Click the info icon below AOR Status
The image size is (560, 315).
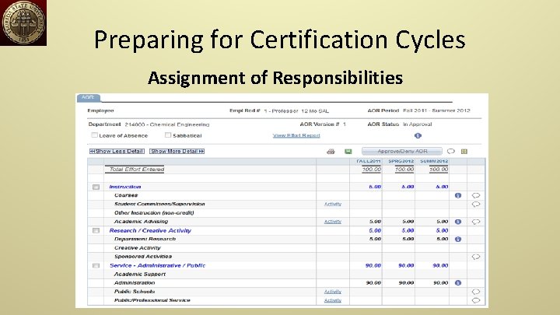(x=418, y=135)
